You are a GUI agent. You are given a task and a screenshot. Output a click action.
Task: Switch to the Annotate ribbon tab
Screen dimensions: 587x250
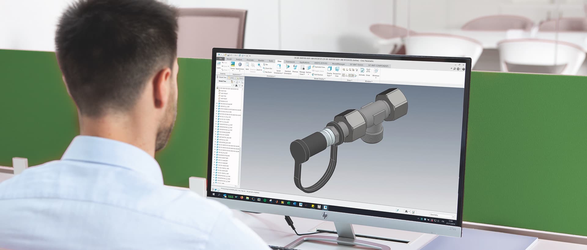250,60
